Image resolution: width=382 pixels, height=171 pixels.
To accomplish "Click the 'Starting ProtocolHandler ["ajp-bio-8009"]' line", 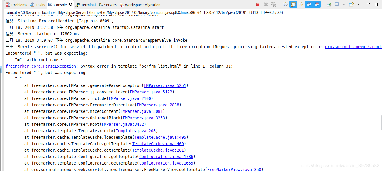I will [x=60, y=21].
